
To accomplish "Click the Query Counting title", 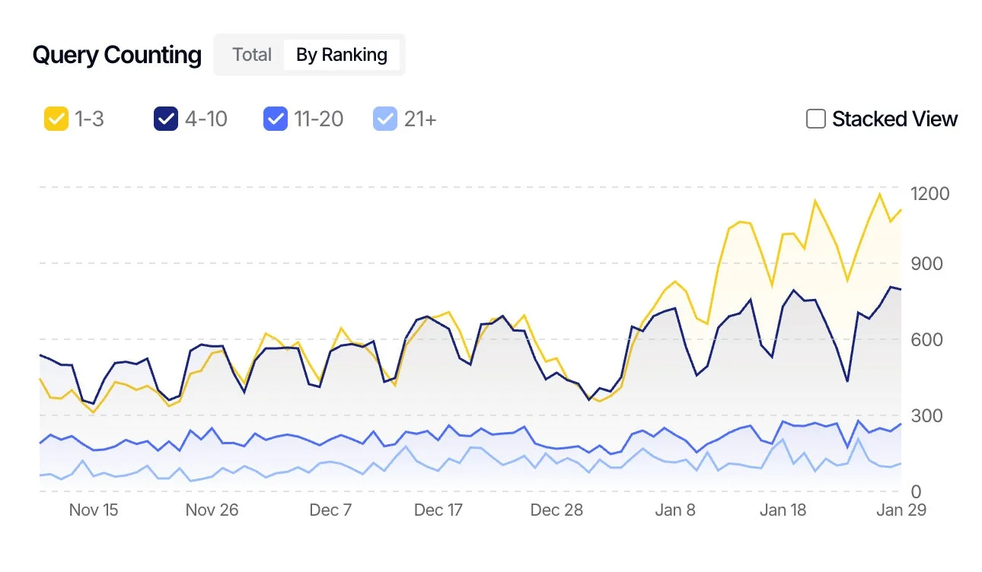I will pos(116,54).
